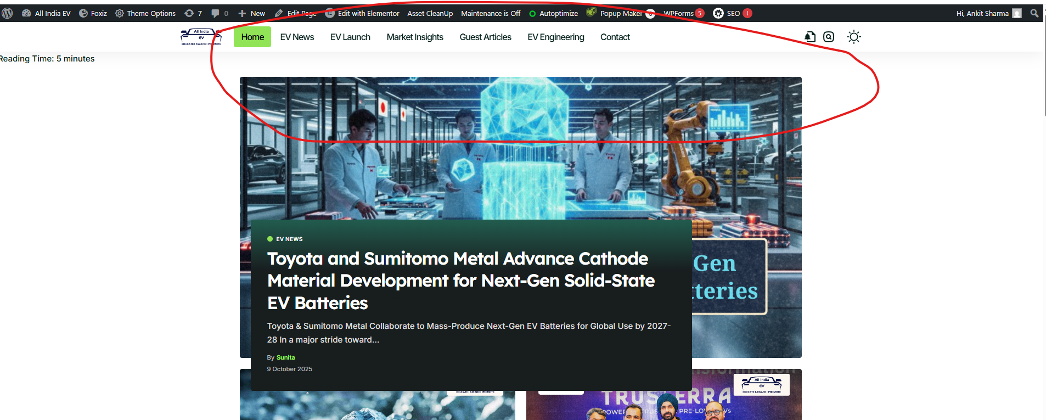Expand the Theme Options menu

pos(145,13)
